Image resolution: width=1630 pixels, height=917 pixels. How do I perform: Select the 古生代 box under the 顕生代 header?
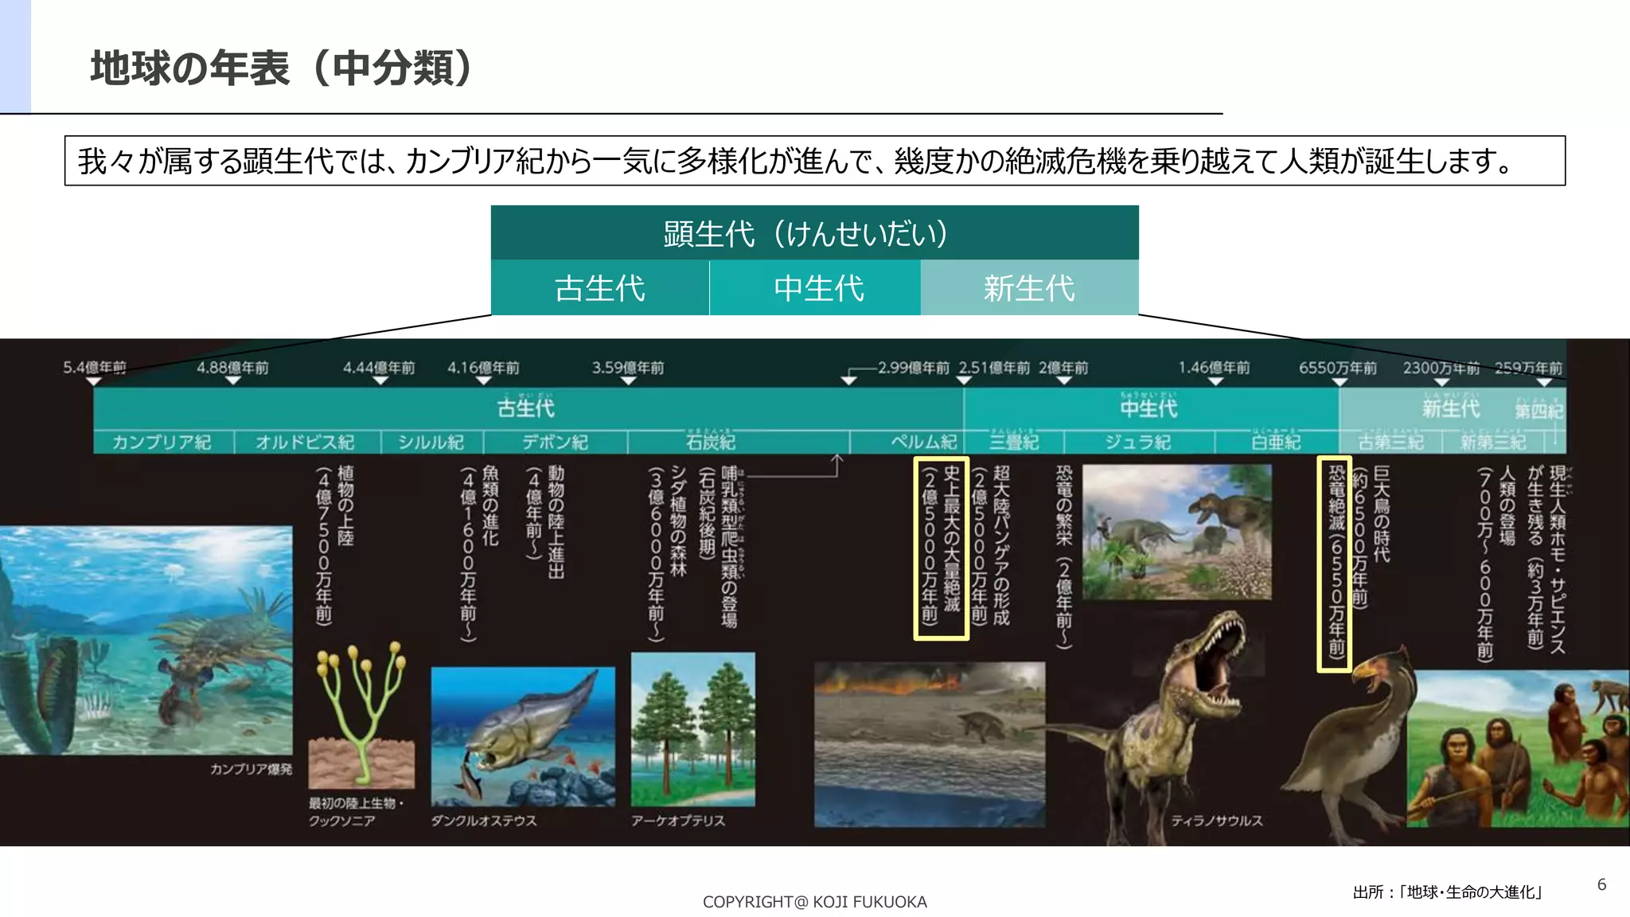[600, 287]
